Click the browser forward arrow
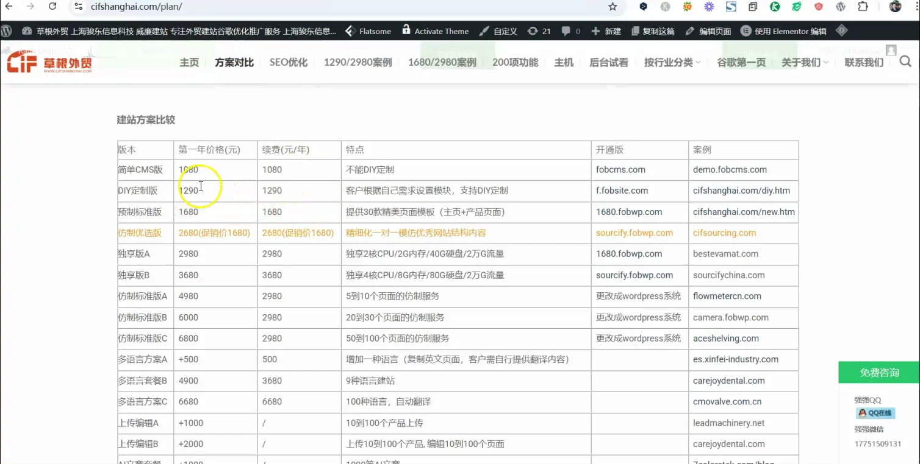This screenshot has height=464, width=920. point(31,6)
